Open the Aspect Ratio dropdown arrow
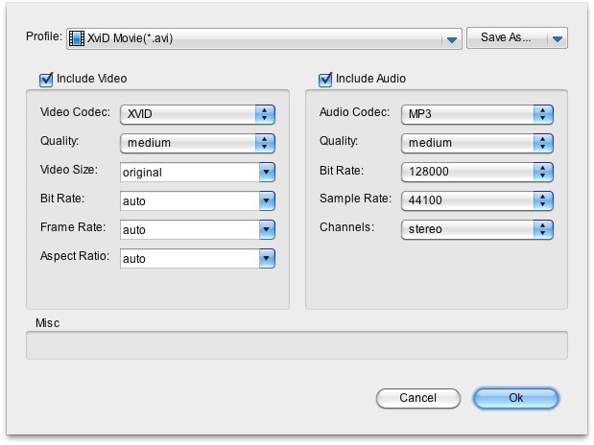 tap(267, 258)
